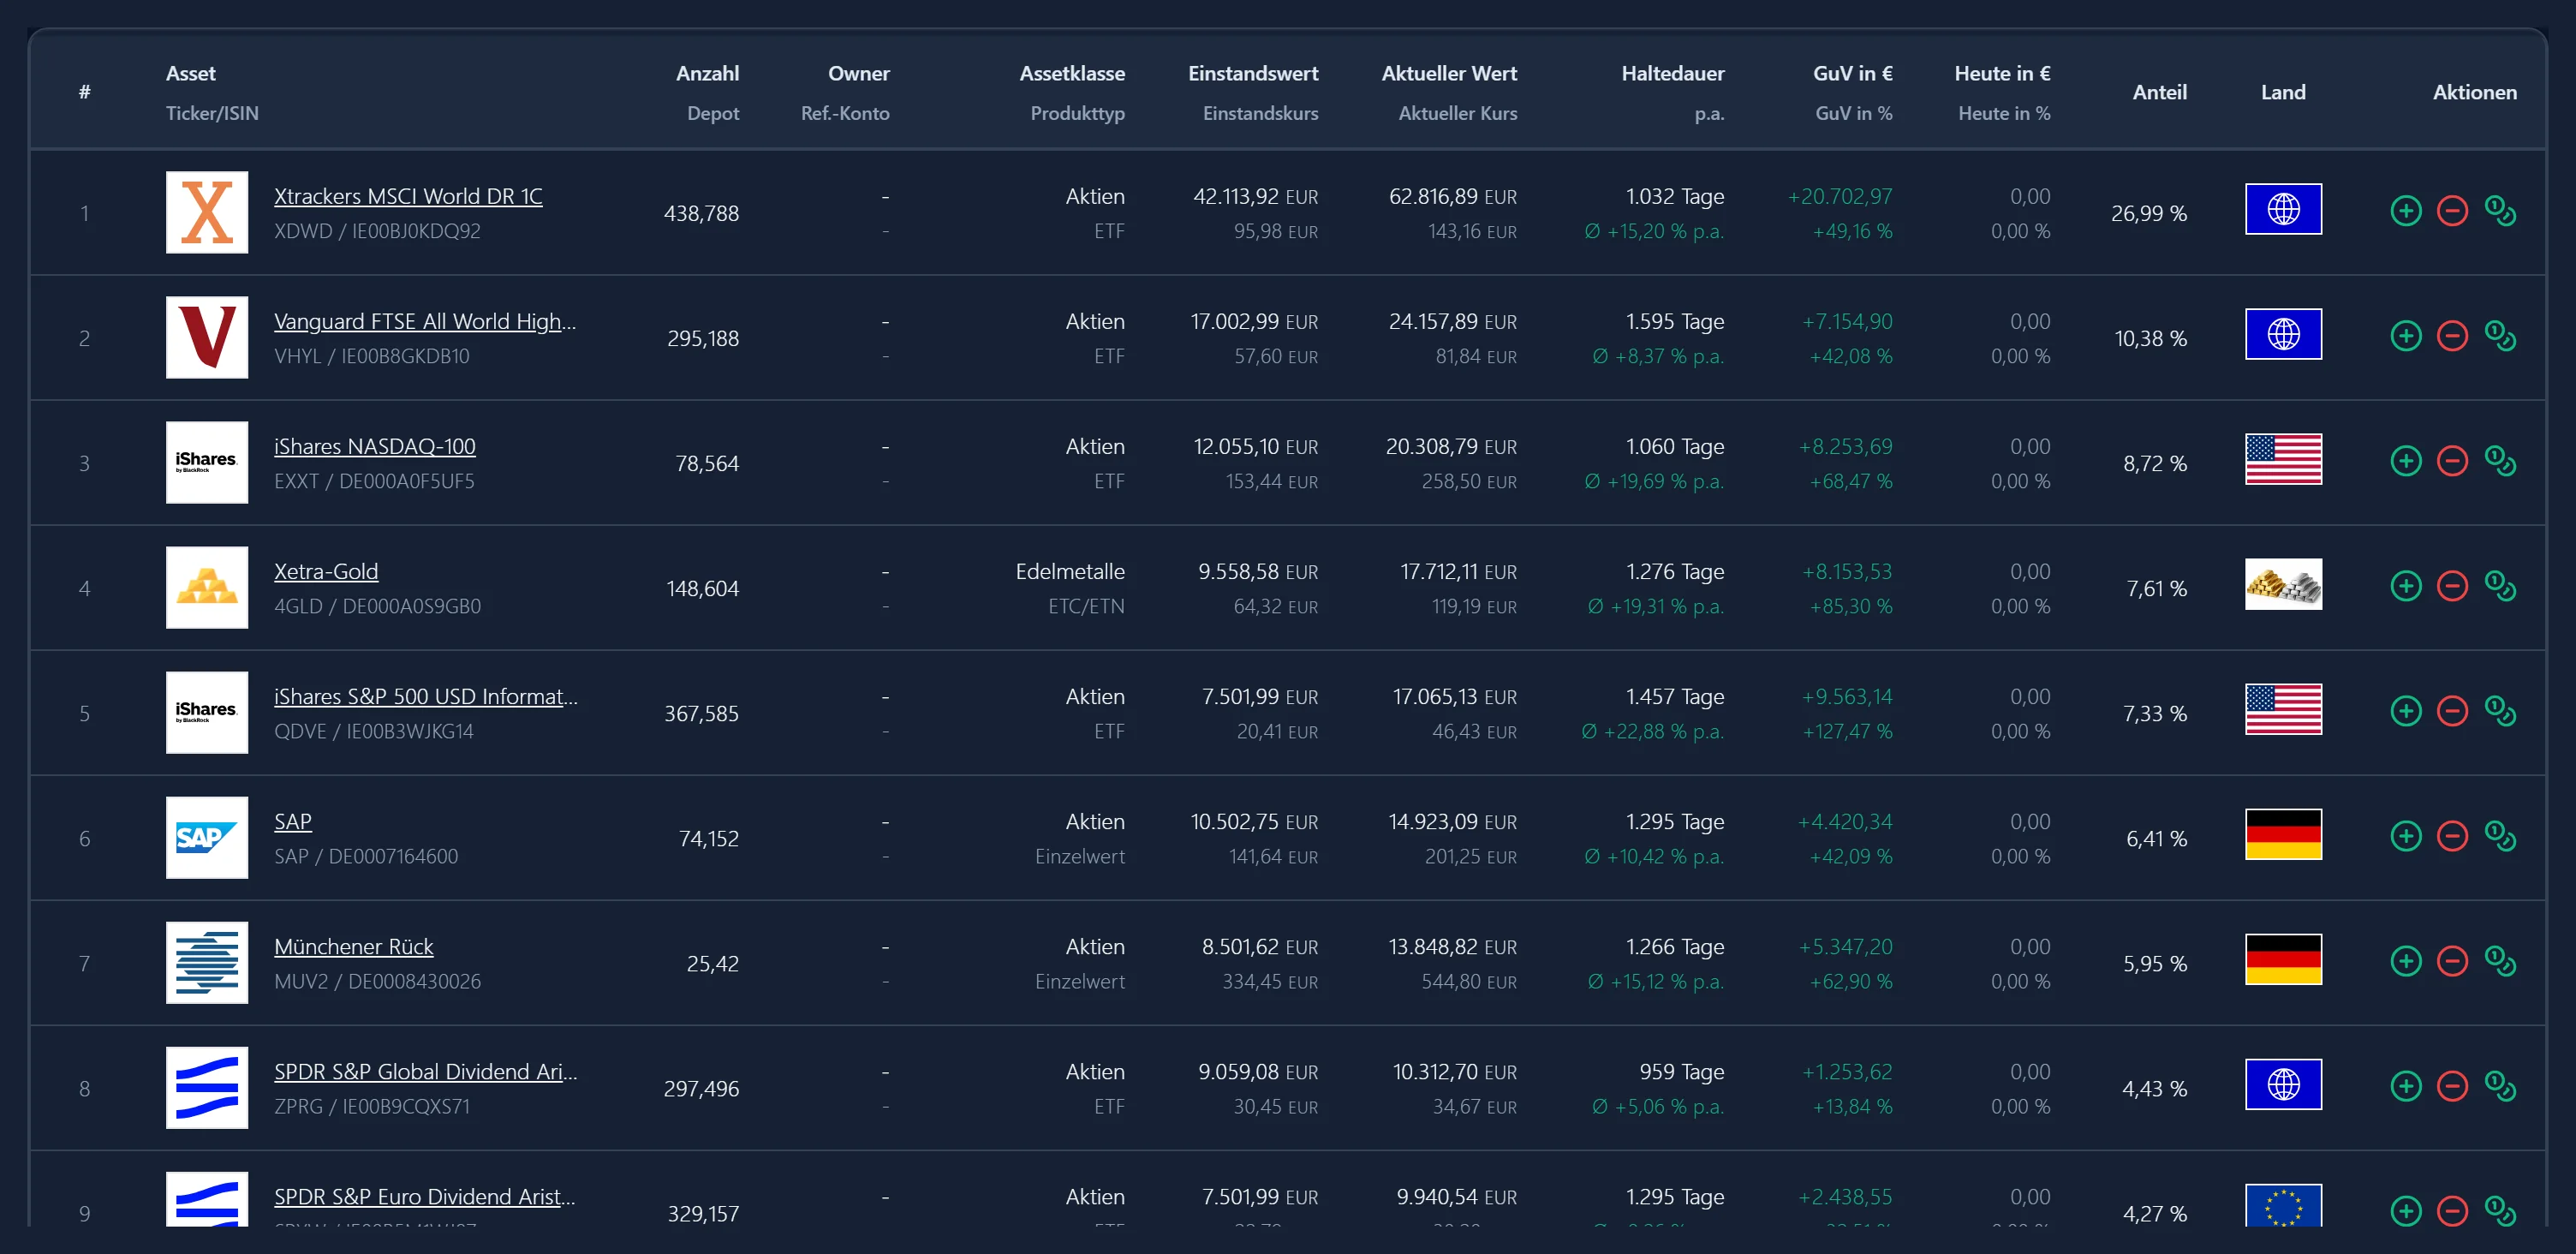Sort table by Anteil column header
Screen dimensions: 2576x1254
click(2159, 92)
